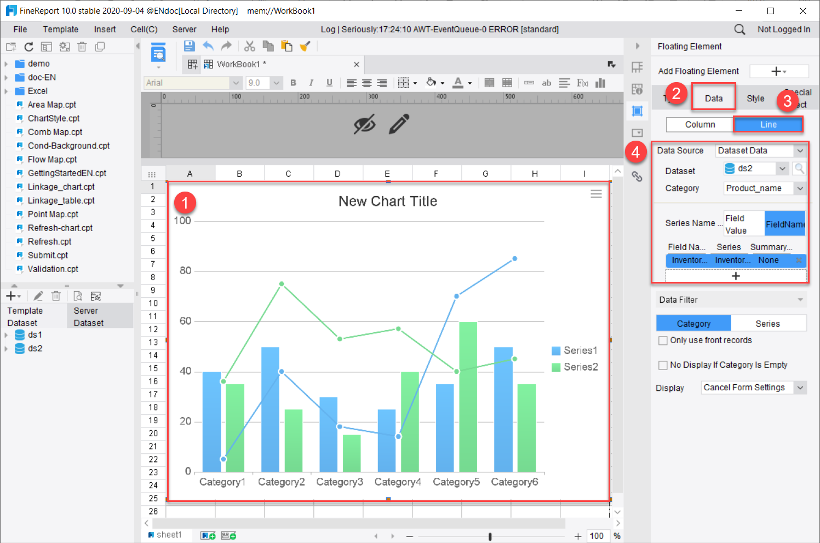Check No Display If Category Is Empty

click(663, 365)
